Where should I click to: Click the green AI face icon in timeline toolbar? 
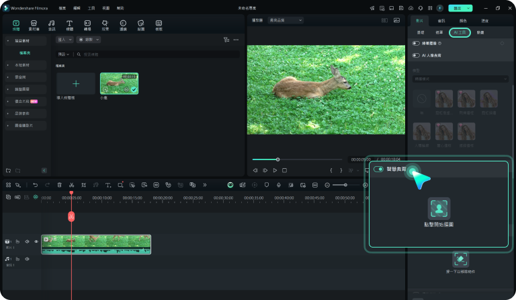click(x=230, y=185)
